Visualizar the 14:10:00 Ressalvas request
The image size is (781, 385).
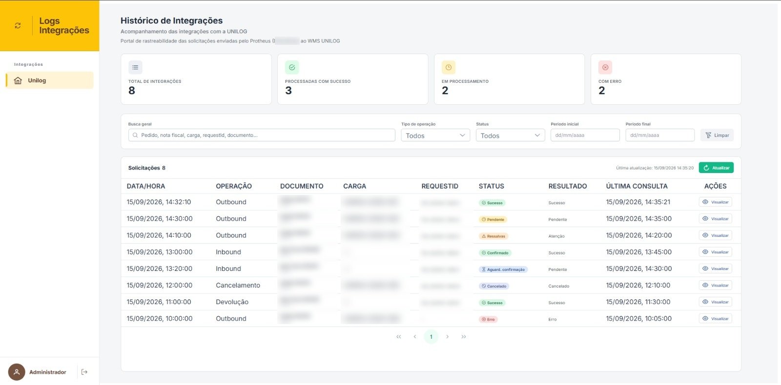pos(716,235)
